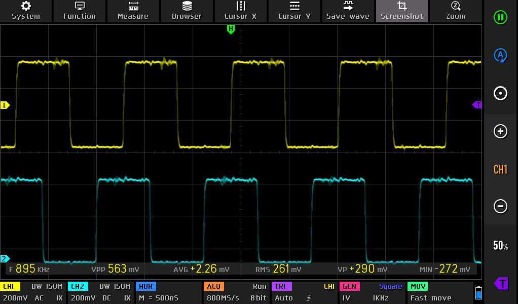Activate the Zoom tool
The image size is (518, 304).
[455, 11]
